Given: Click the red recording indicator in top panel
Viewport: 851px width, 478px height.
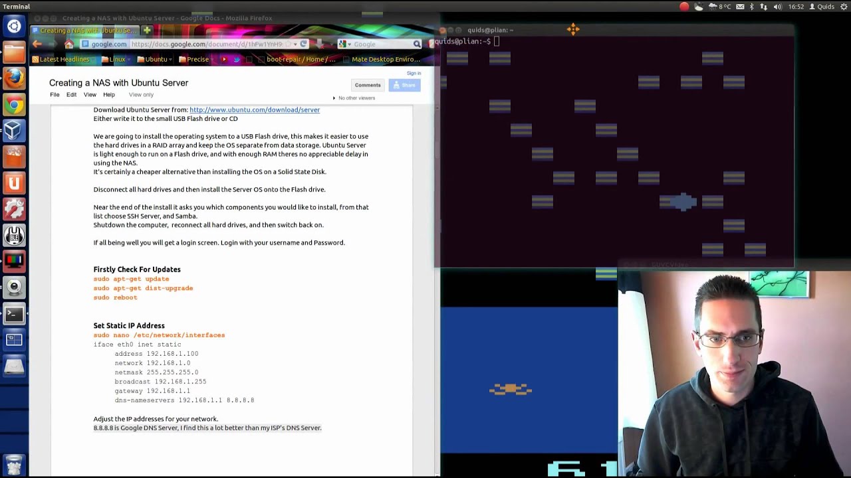Looking at the screenshot, I should (684, 7).
